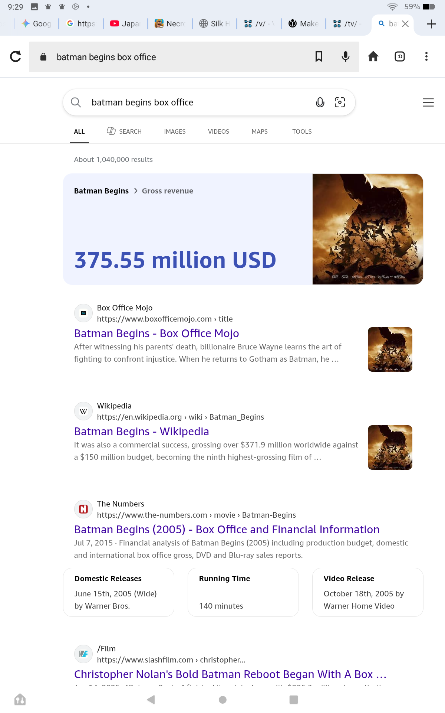Screen dimensions: 445x713
Task: Switch to the https Google tab
Action: (81, 24)
